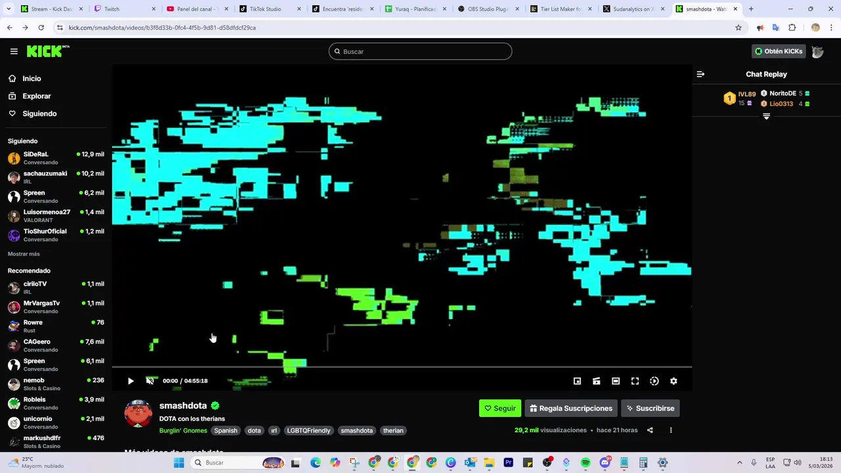Select the therian tag
The image size is (841, 473).
click(393, 430)
